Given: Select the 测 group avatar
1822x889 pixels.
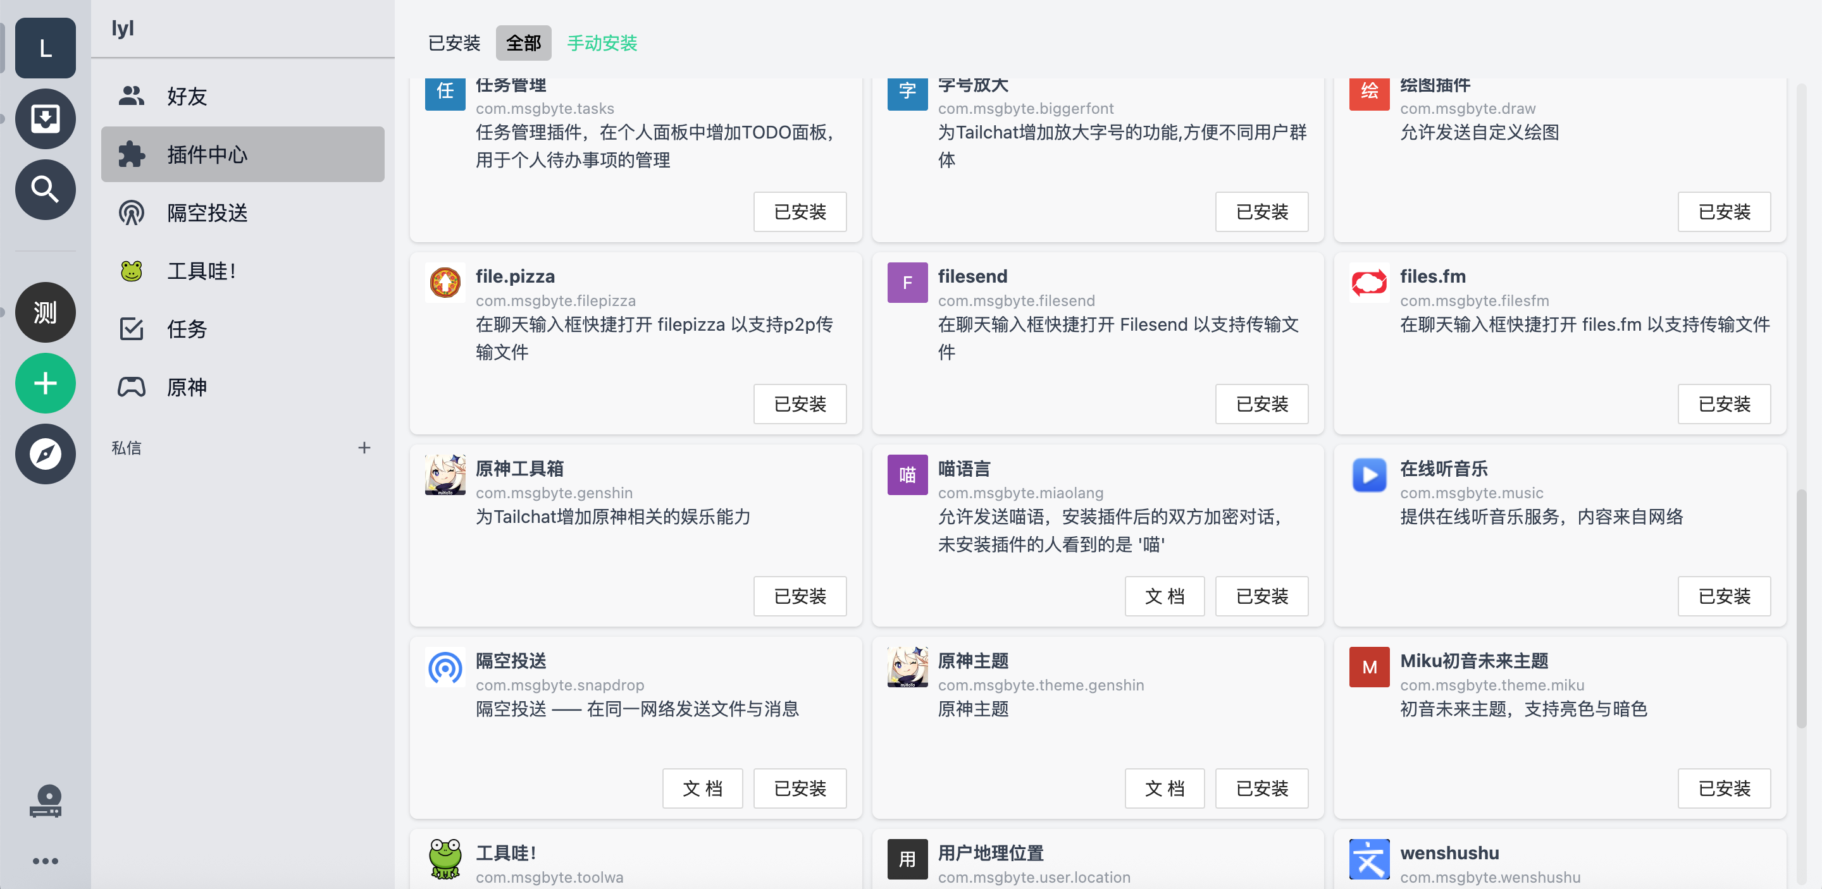Looking at the screenshot, I should pyautogui.click(x=46, y=312).
